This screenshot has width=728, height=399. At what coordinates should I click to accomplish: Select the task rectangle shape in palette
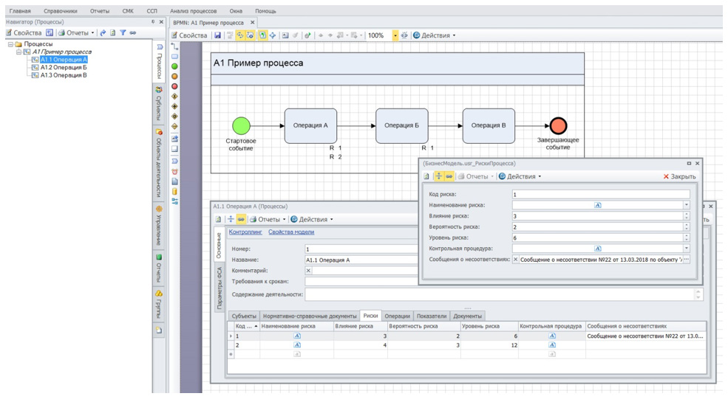coord(175,56)
